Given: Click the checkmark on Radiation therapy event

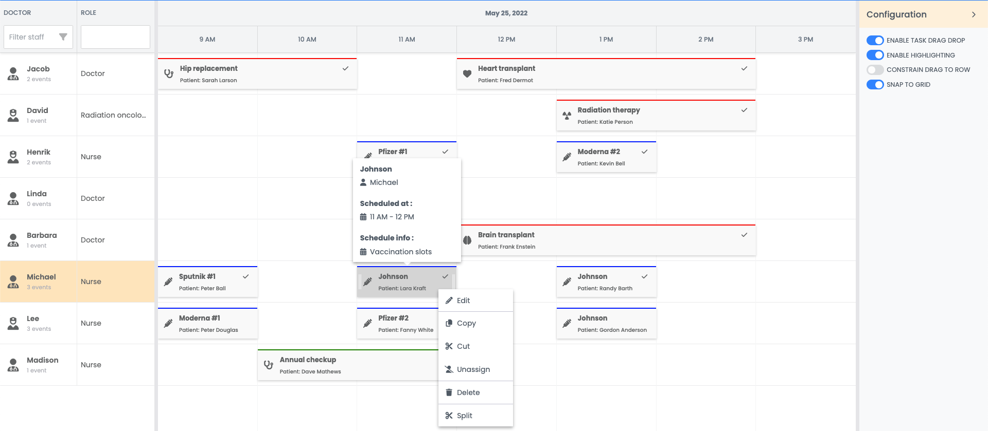Looking at the screenshot, I should click(744, 110).
